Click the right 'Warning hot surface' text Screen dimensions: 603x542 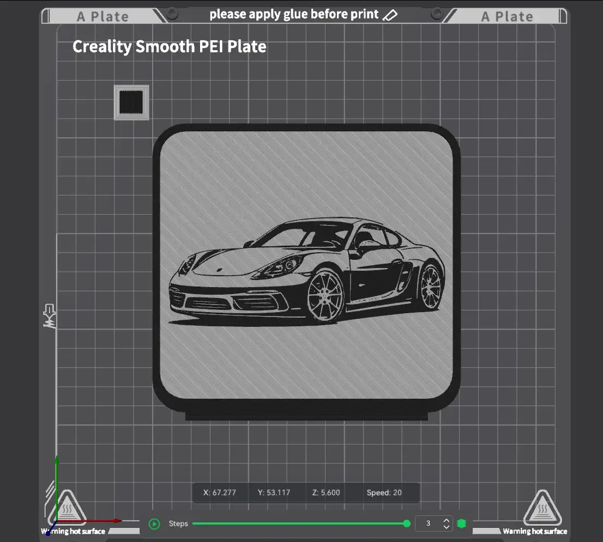[x=535, y=531]
